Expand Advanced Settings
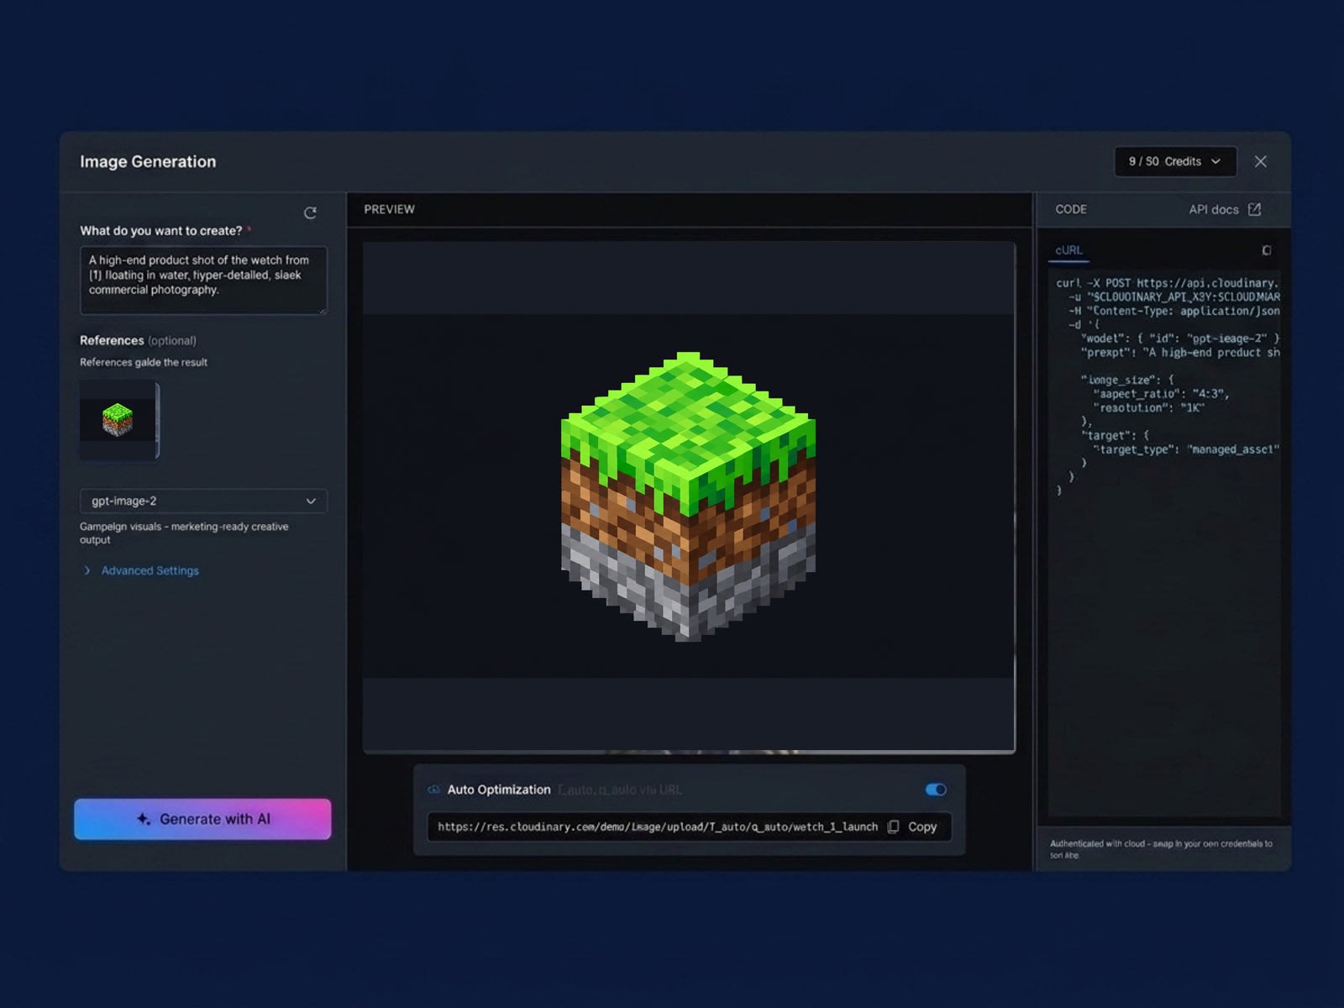Screen dimensions: 1344x1008 (142, 570)
